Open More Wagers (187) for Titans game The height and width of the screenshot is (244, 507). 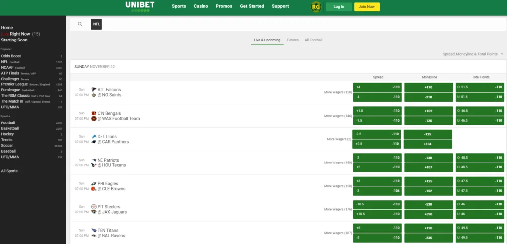coord(338,233)
